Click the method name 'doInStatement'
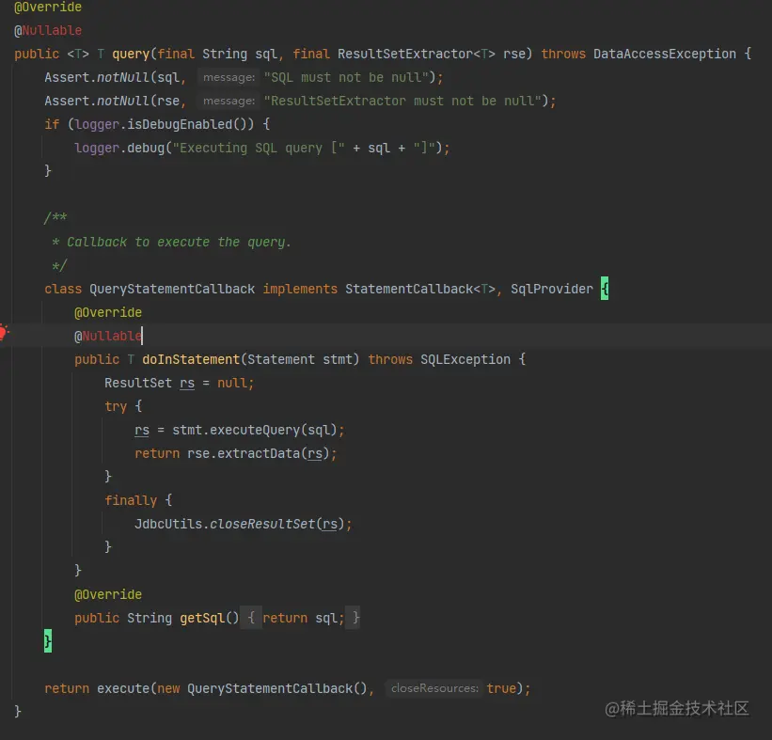Image resolution: width=772 pixels, height=740 pixels. [191, 359]
